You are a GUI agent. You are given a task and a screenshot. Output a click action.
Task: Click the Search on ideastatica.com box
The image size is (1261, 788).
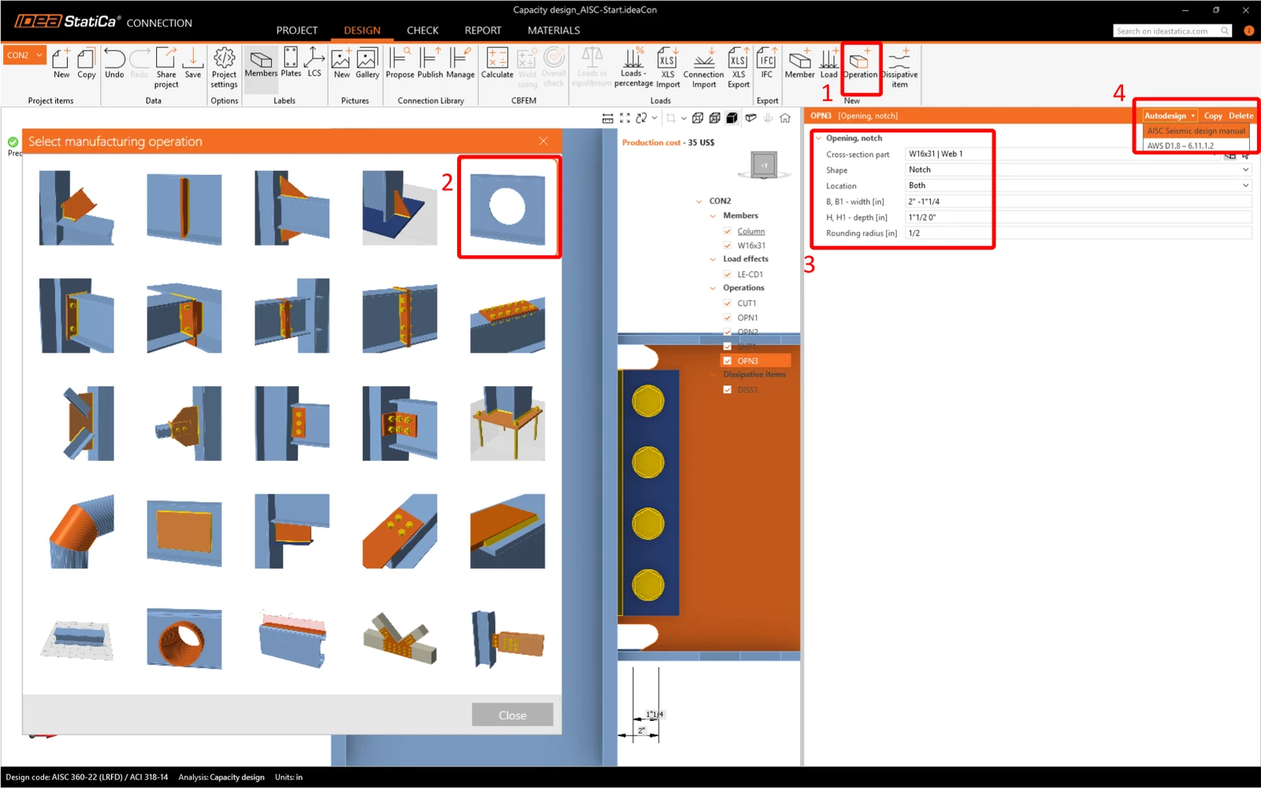point(1172,31)
